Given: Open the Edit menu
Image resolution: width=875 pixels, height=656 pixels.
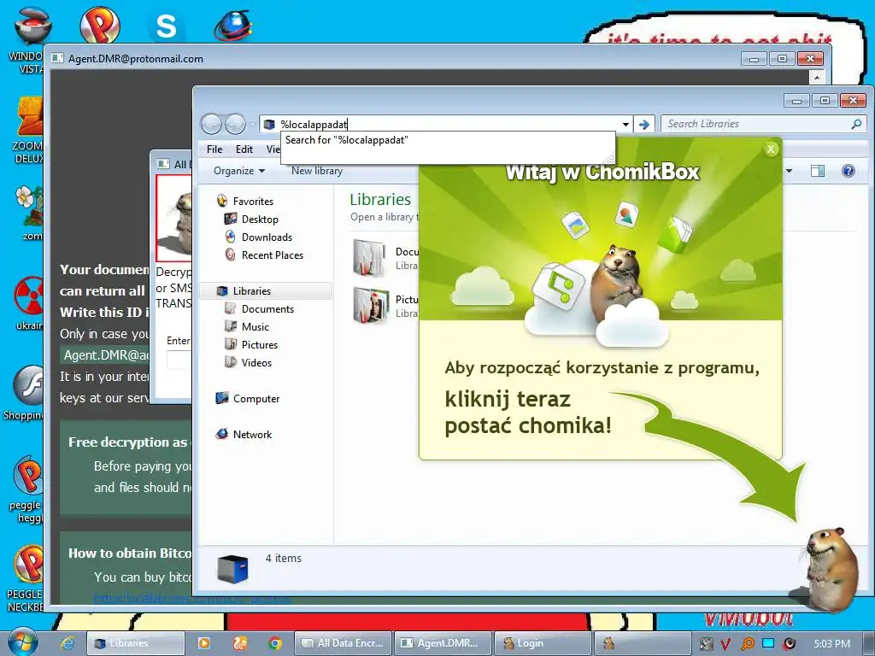Looking at the screenshot, I should tap(244, 149).
